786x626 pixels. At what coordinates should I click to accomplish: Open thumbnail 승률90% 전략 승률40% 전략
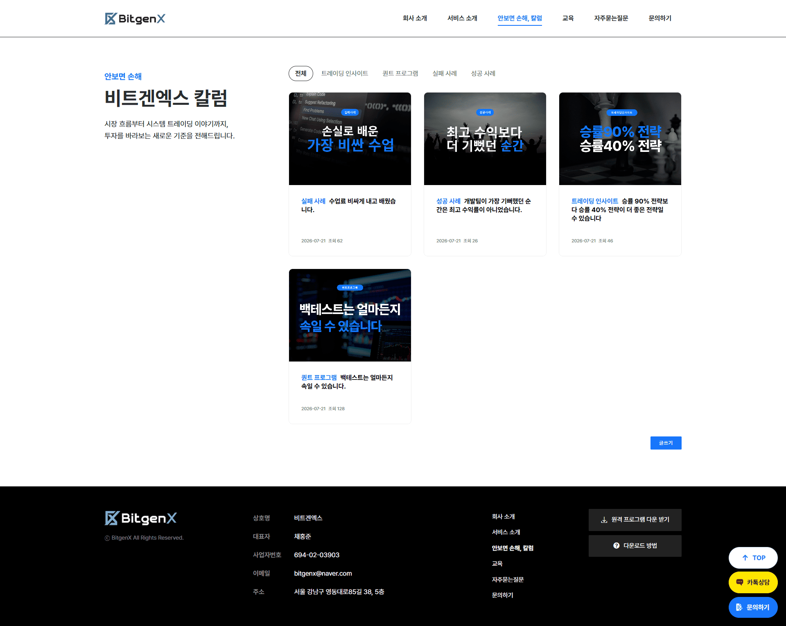click(x=620, y=139)
